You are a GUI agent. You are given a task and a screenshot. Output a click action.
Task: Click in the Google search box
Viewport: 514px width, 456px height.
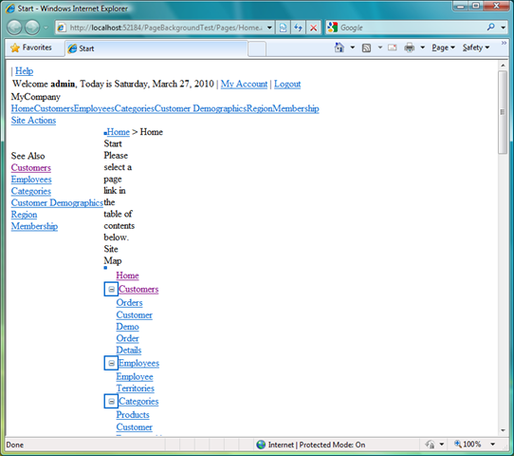pyautogui.click(x=412, y=28)
